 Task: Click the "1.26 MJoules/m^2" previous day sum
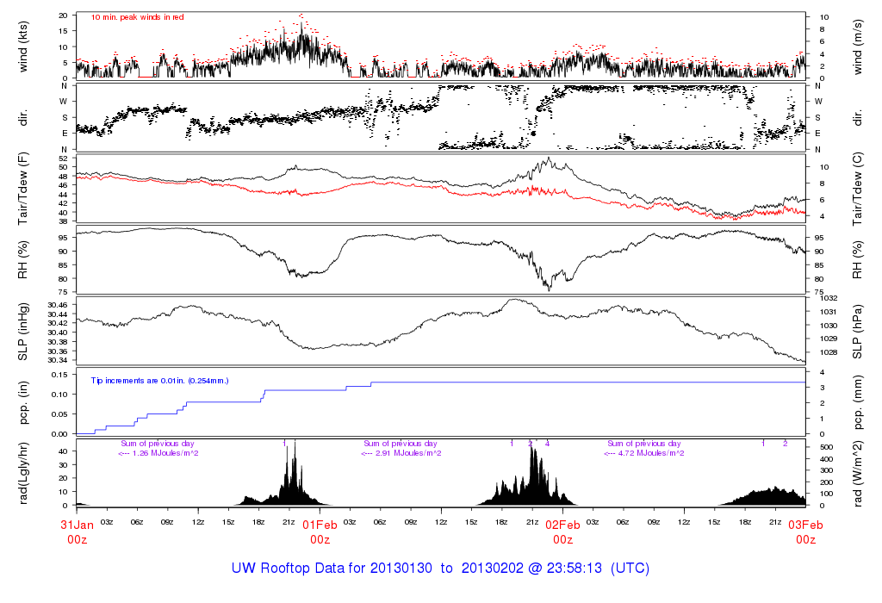pyautogui.click(x=165, y=453)
